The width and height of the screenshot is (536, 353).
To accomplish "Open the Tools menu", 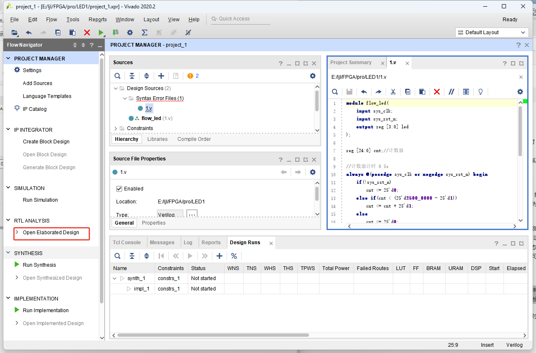I will [73, 20].
